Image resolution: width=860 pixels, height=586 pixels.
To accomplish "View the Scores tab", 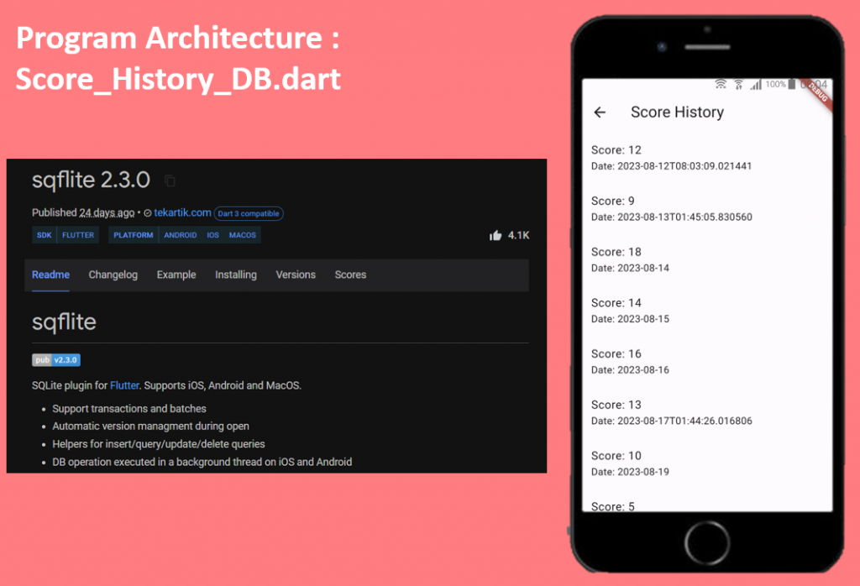I will 350,275.
